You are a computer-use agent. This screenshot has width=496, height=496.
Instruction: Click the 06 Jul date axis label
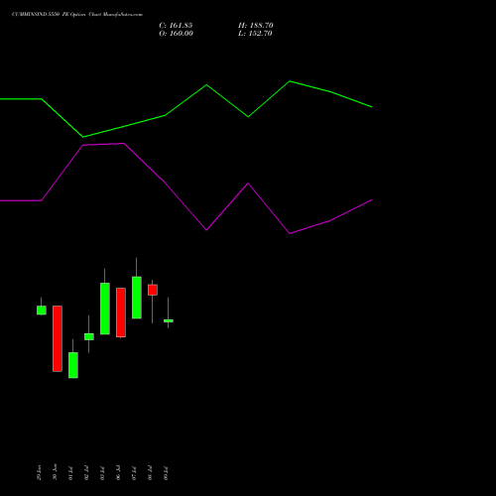click(118, 473)
